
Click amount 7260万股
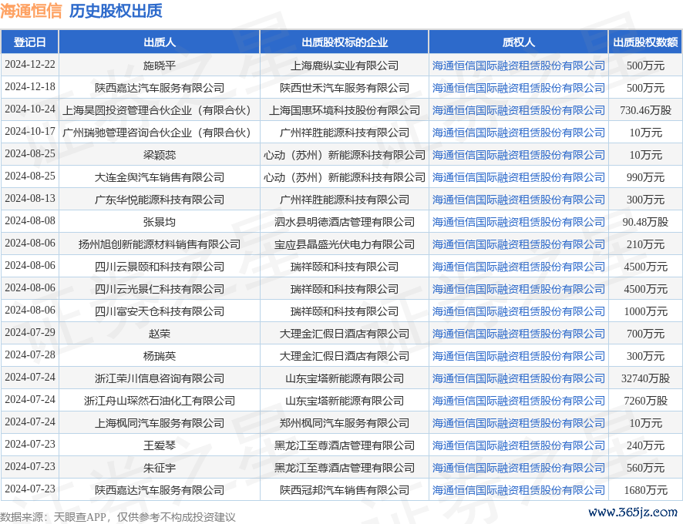coord(645,401)
